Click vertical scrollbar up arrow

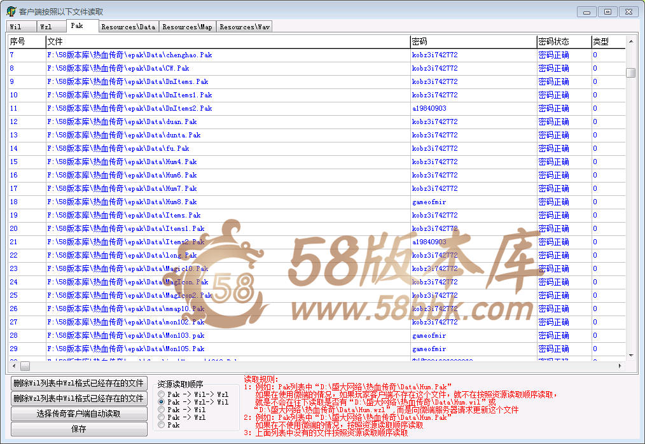coord(630,41)
